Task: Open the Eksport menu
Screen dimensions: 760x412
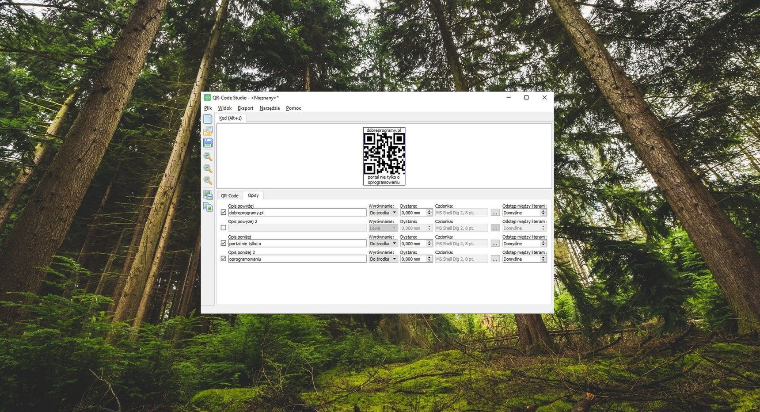Action: [x=245, y=108]
